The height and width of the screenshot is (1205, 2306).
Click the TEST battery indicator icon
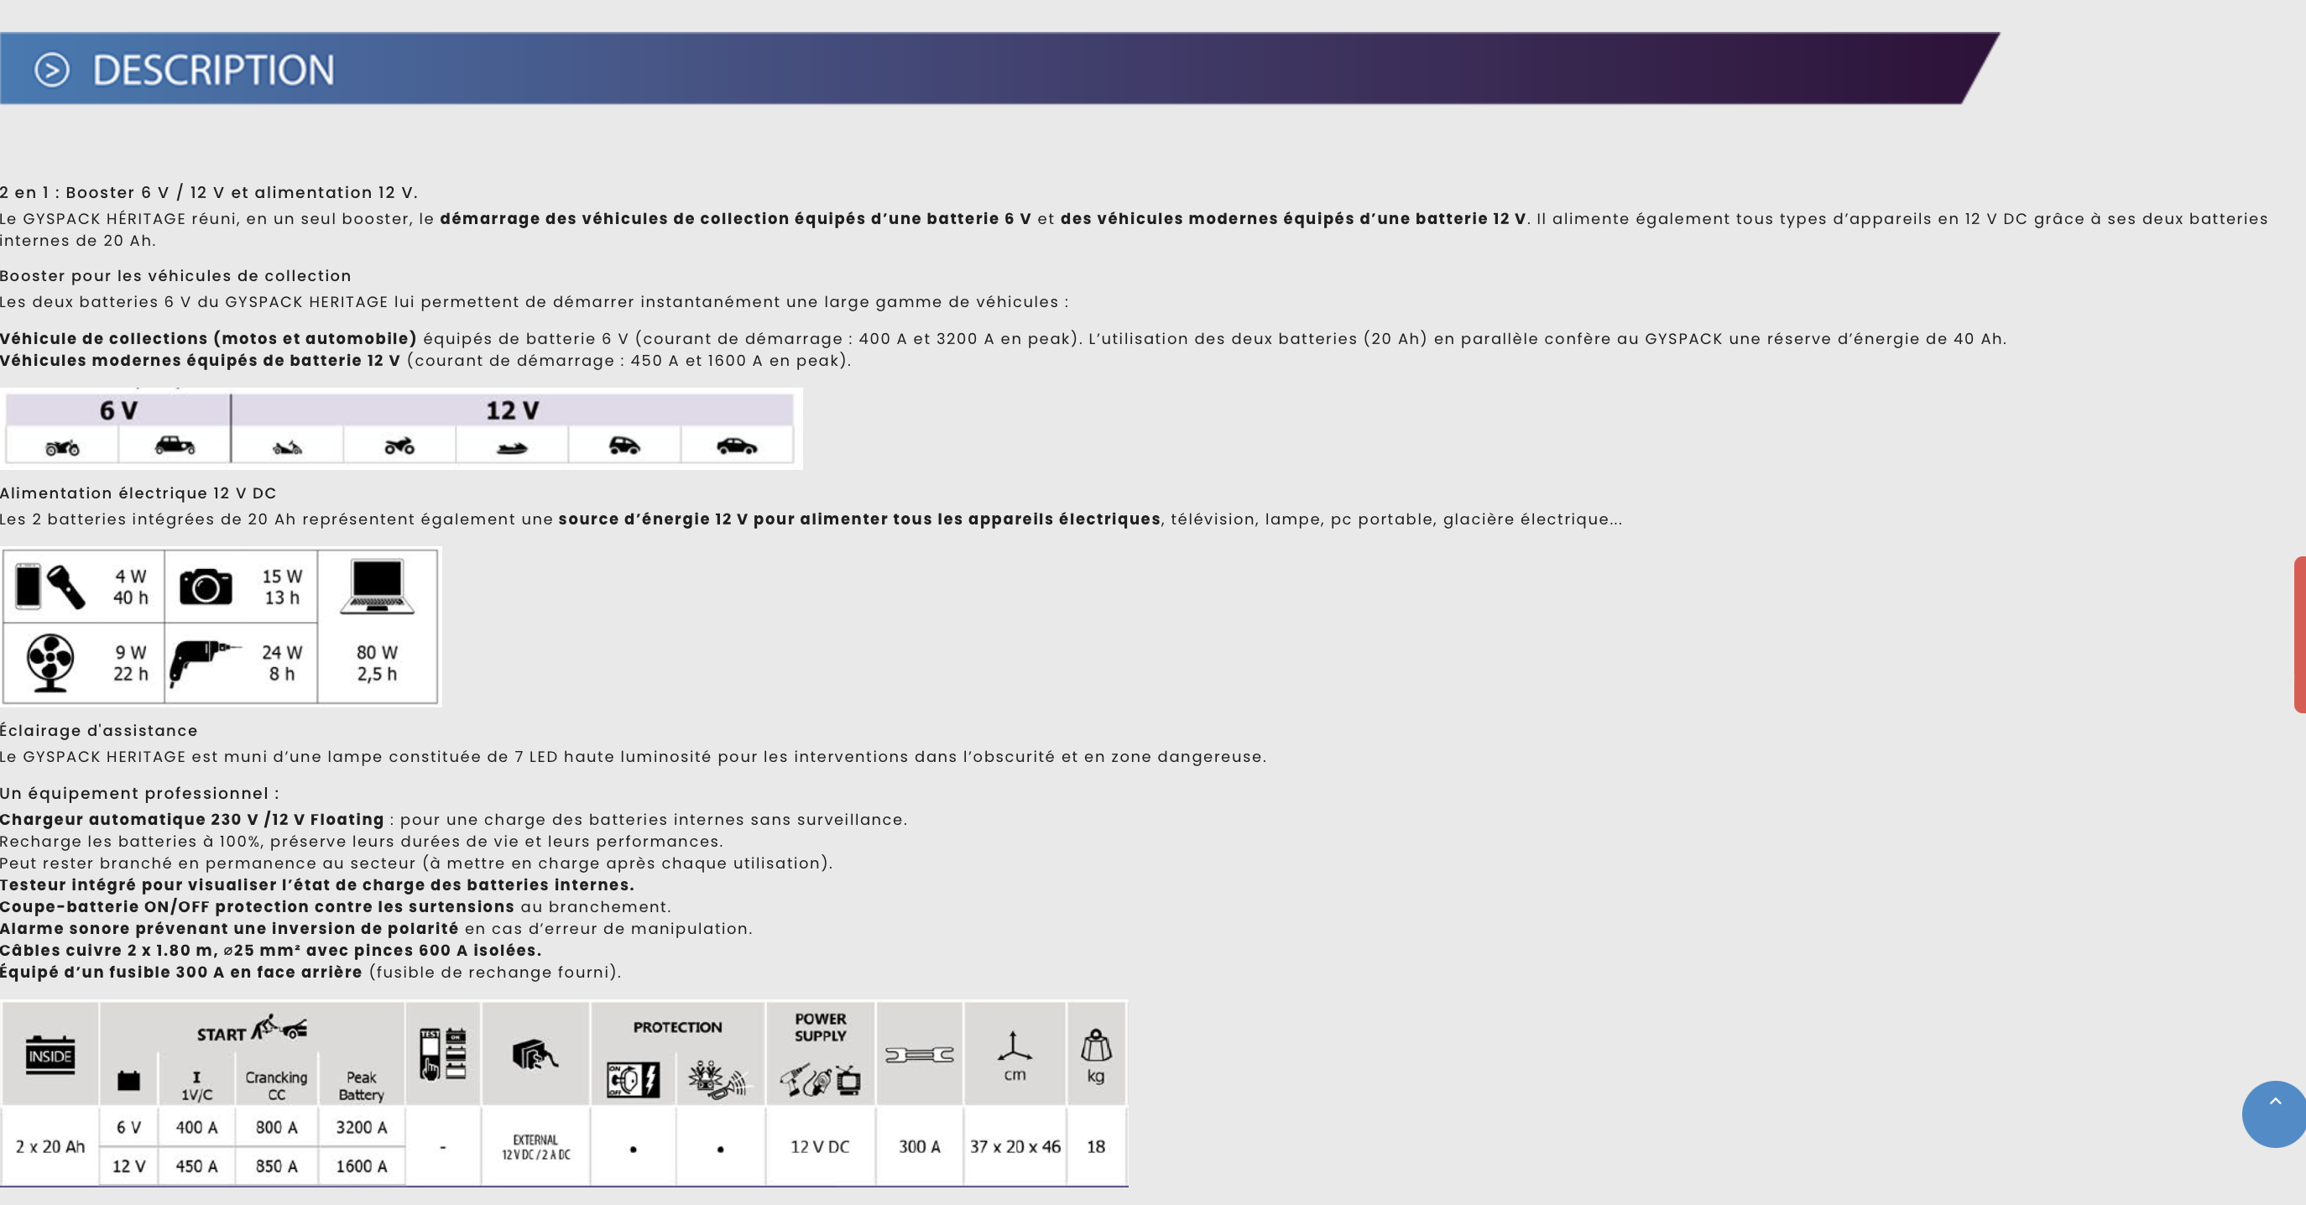coord(443,1054)
